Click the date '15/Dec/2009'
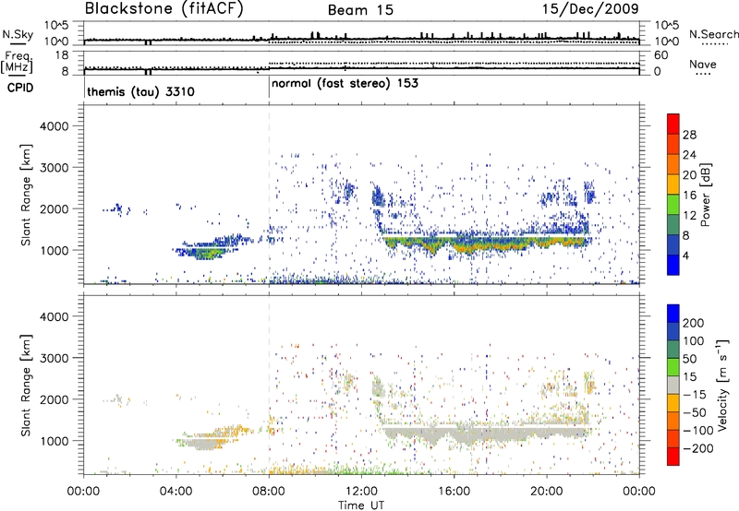The height and width of the screenshot is (511, 739). 590,9
